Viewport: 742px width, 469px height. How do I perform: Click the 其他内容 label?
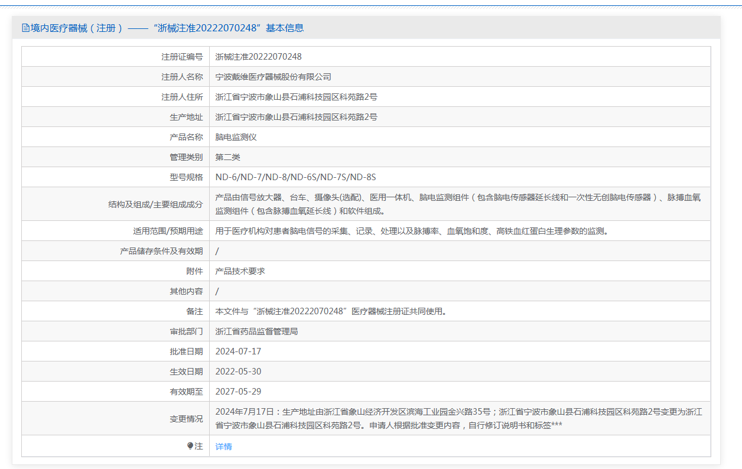click(x=186, y=291)
